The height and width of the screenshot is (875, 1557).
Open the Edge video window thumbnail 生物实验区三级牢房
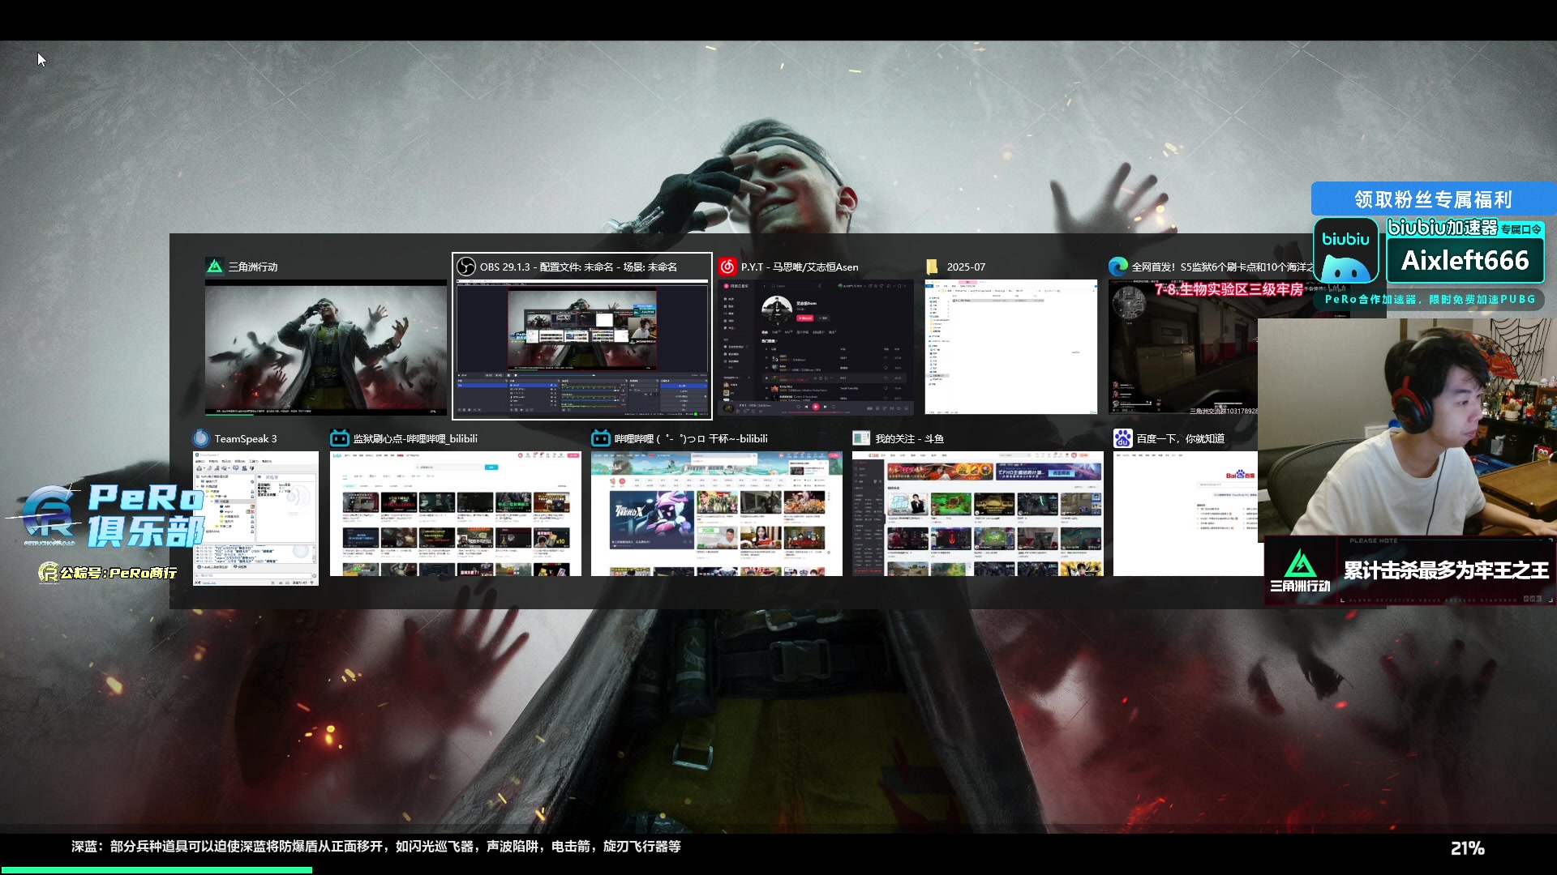click(1183, 348)
